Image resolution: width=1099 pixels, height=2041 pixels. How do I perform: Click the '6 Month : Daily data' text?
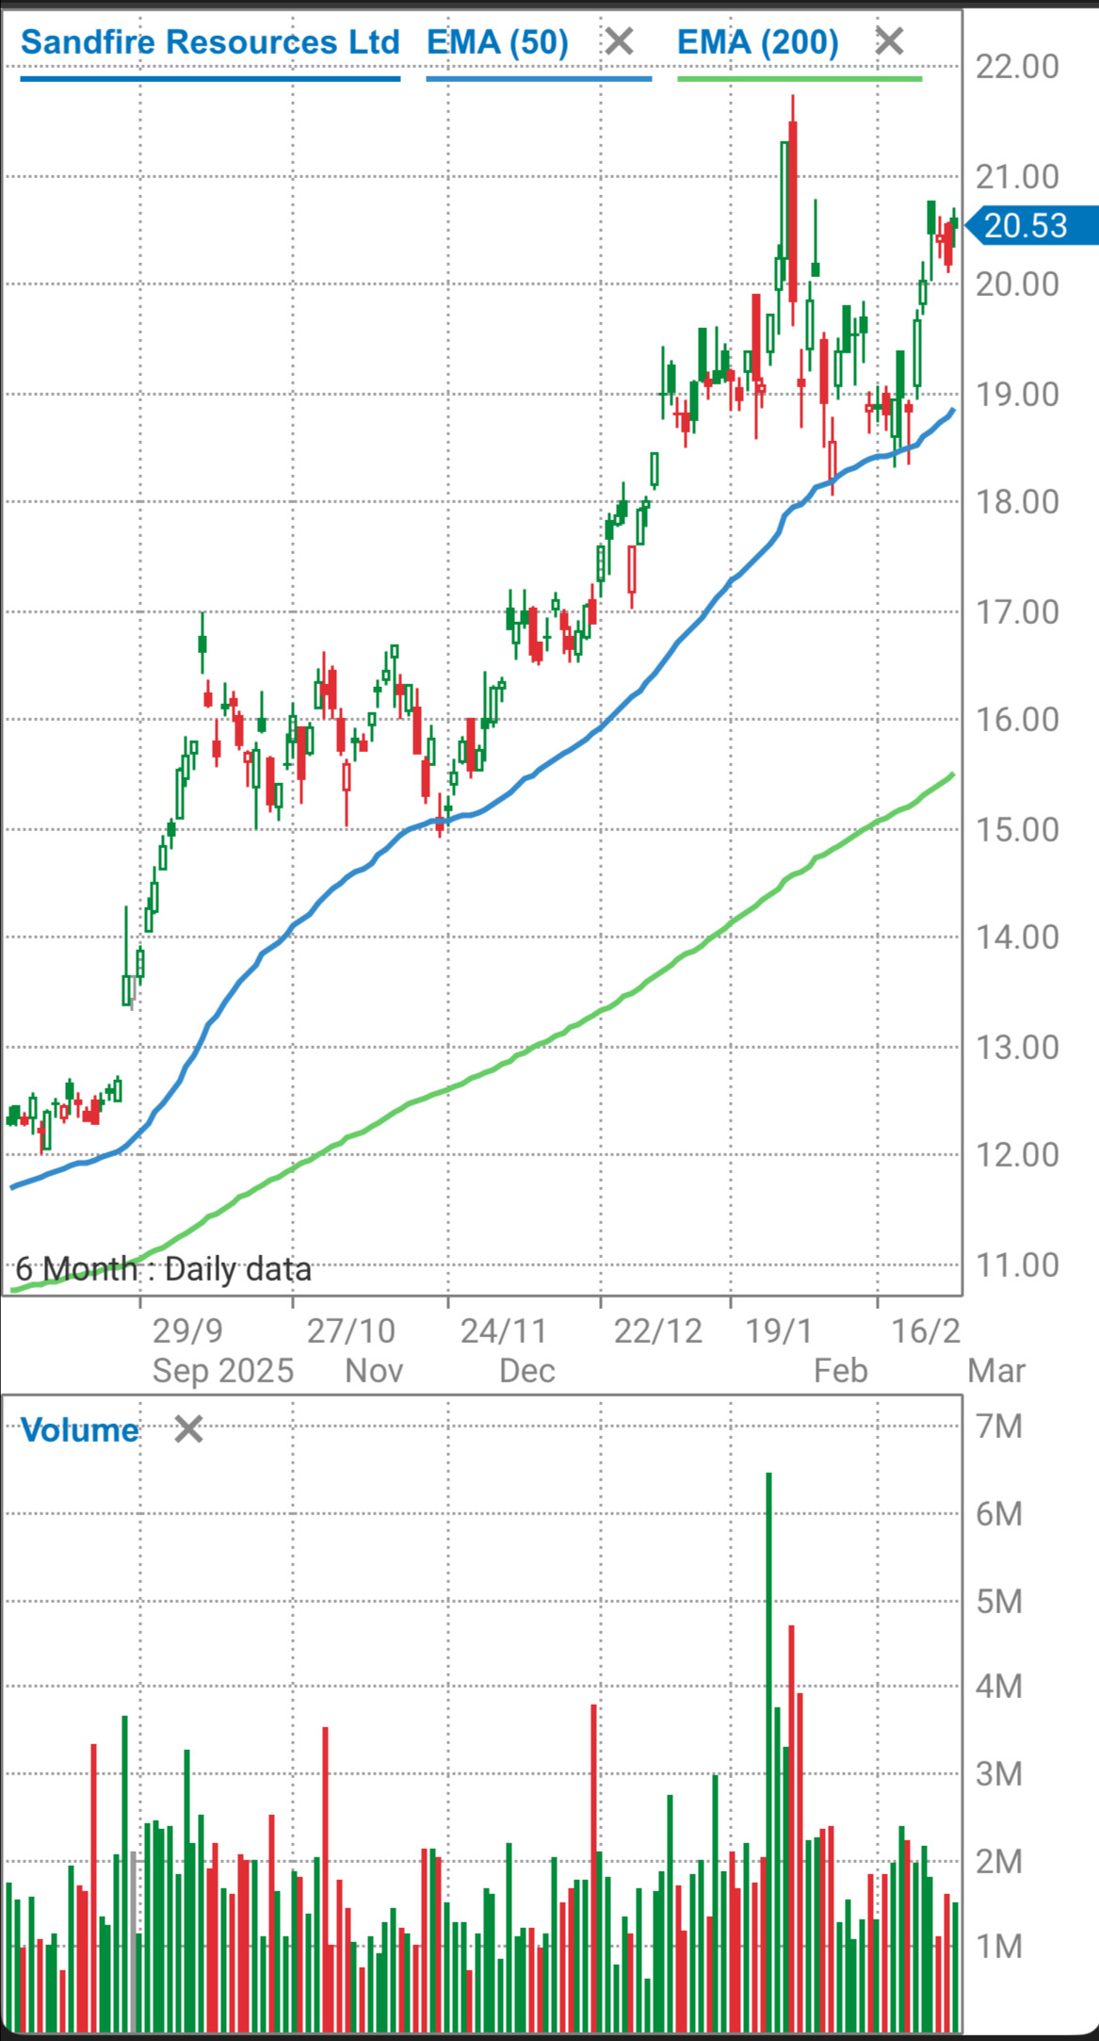(163, 1269)
